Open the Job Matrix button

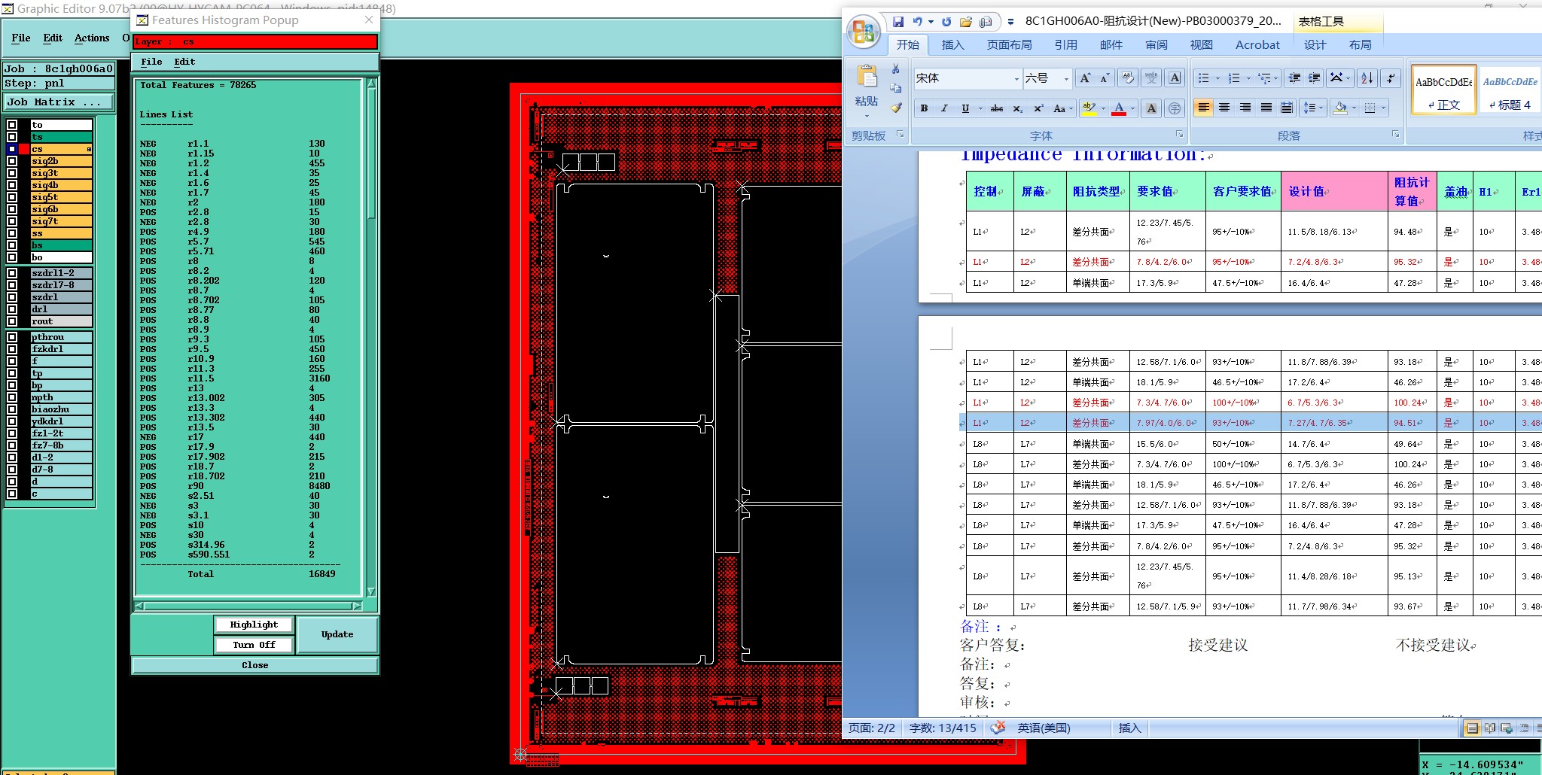coord(59,102)
